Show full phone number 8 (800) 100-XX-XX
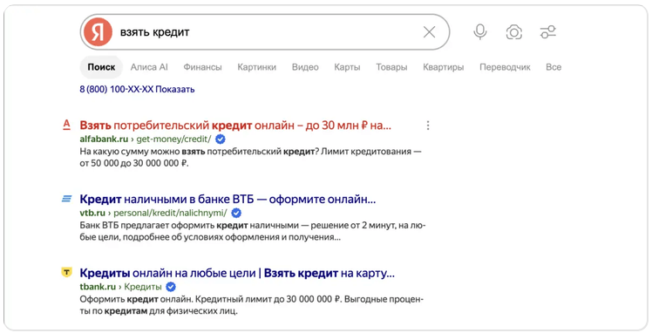 [x=137, y=89]
